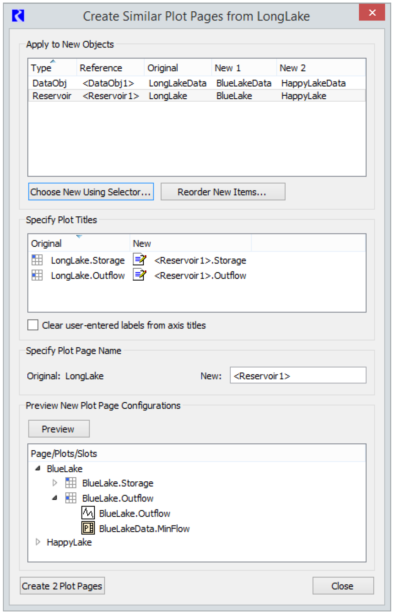Click the New plot page name field

pos(298,375)
